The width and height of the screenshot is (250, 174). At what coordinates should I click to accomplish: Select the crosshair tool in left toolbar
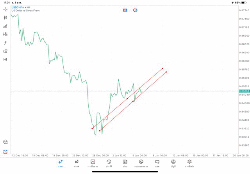click(5, 9)
